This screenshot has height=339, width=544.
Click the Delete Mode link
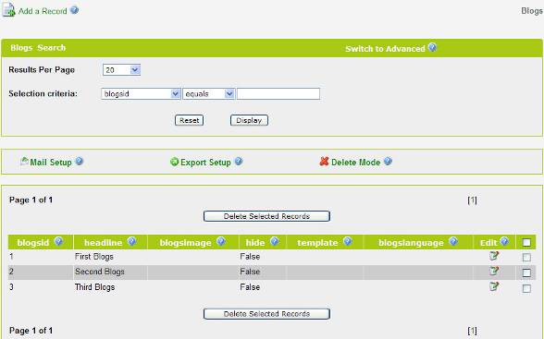click(x=355, y=163)
